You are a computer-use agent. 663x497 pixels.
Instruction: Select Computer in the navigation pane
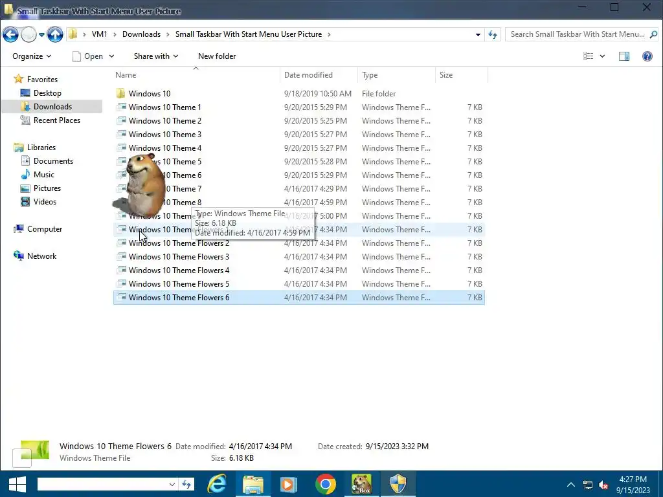point(45,229)
